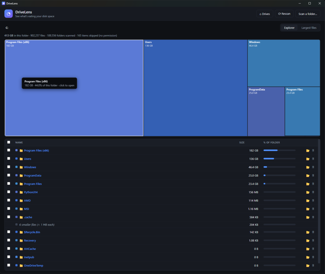Viewport: 325px width, 274px height.
Task: Switch to the Largest files tab
Action: coord(309,28)
